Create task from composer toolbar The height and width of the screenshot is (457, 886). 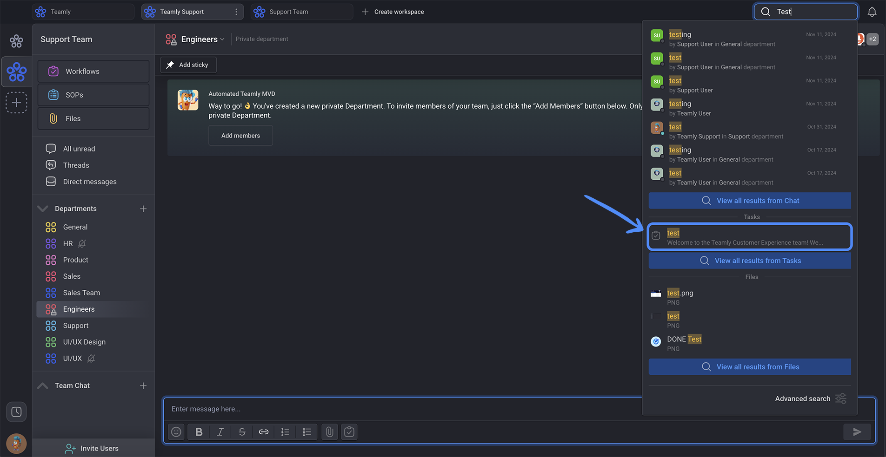(349, 432)
